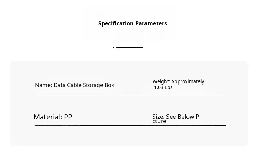The width and height of the screenshot is (258, 153).
Task: Click the "1.03" weight number
Action: point(159,88)
